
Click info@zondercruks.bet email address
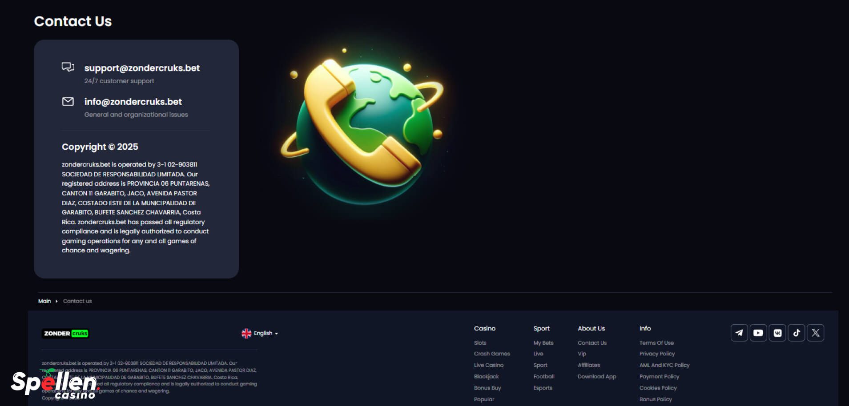point(133,102)
